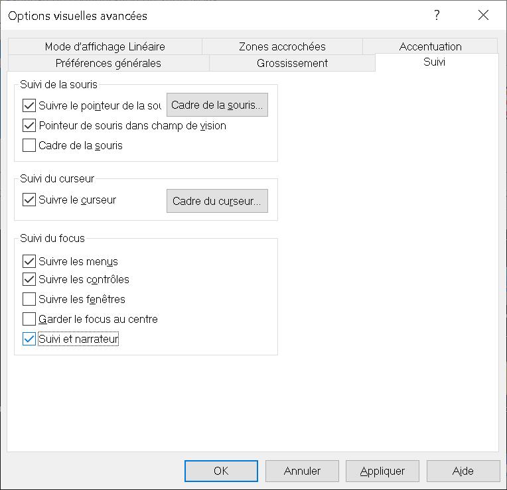Switch to Mode d'affichage Linéaire tab
The width and height of the screenshot is (507, 490).
point(105,46)
